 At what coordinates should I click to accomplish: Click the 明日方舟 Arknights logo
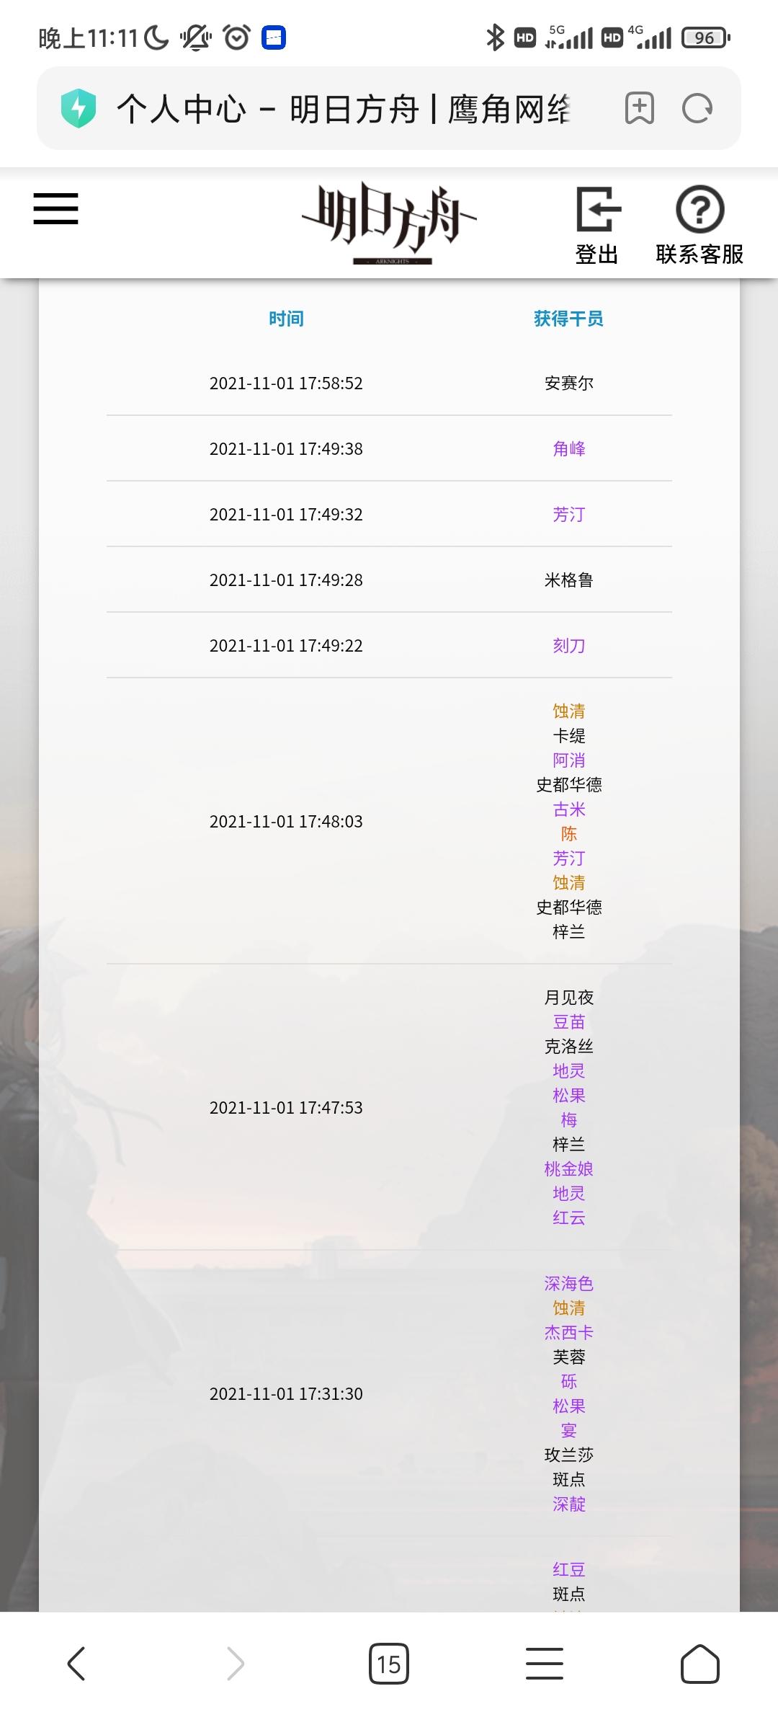pos(389,223)
